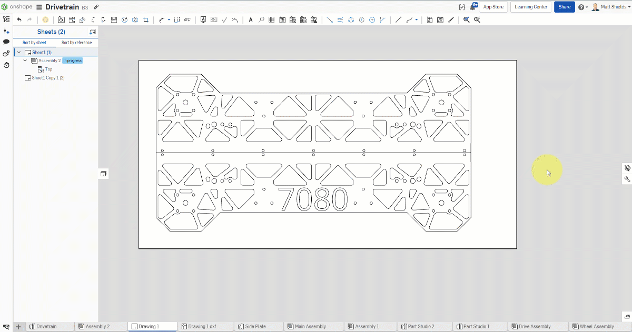This screenshot has height=332, width=632.
Task: Open the comments panel in the left sidebar
Action: point(6,42)
